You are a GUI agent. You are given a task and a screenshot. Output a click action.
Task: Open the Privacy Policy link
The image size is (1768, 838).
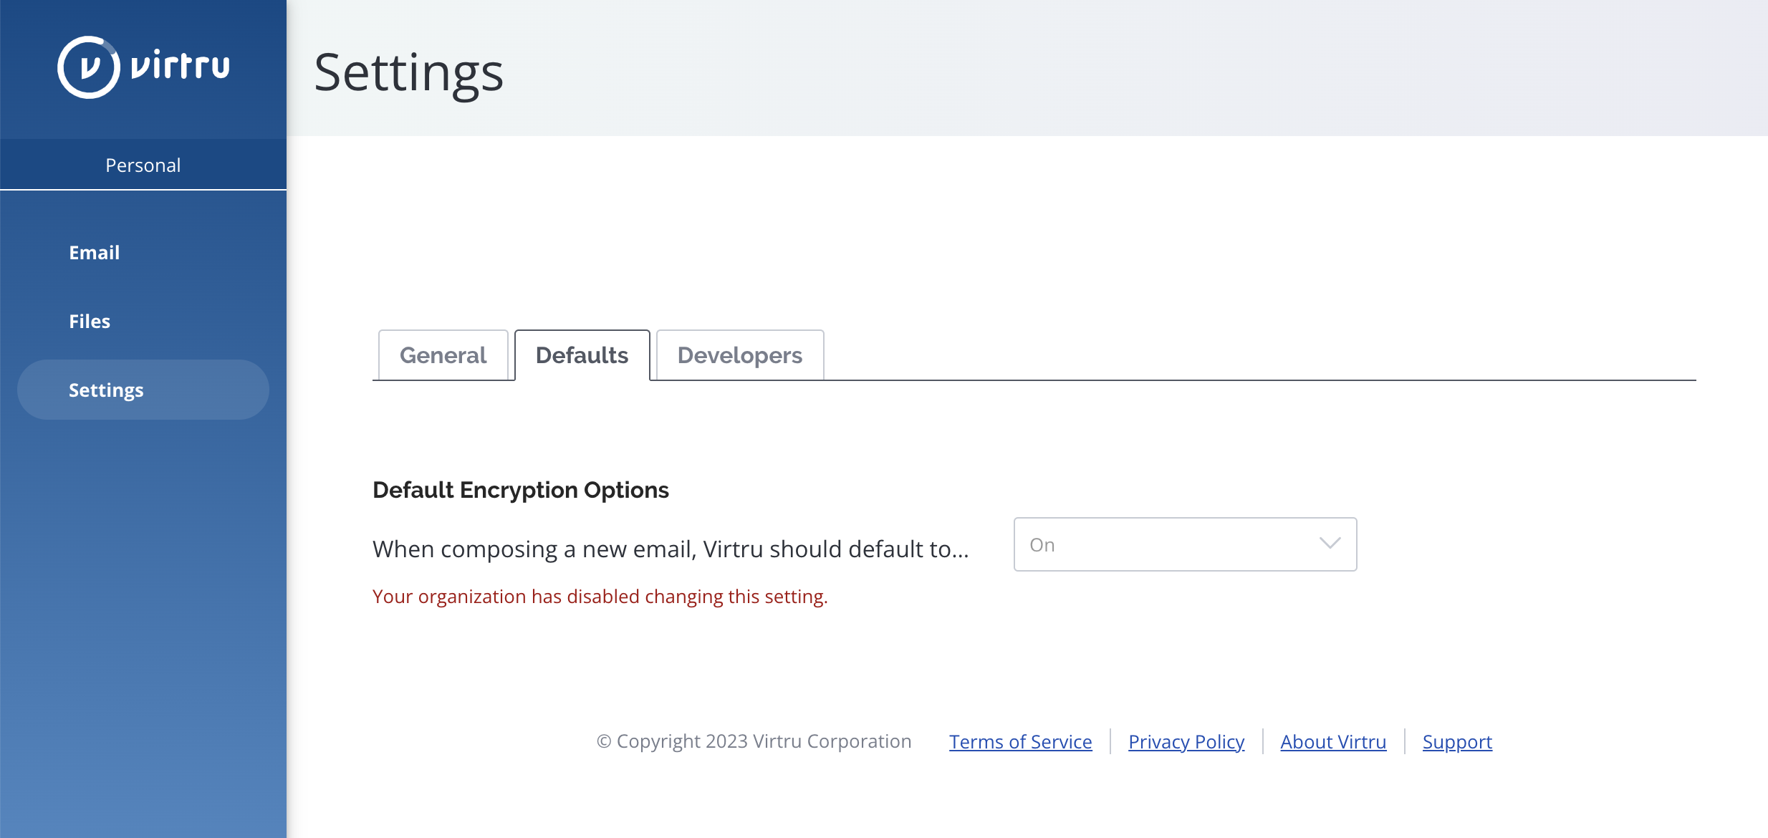tap(1186, 742)
